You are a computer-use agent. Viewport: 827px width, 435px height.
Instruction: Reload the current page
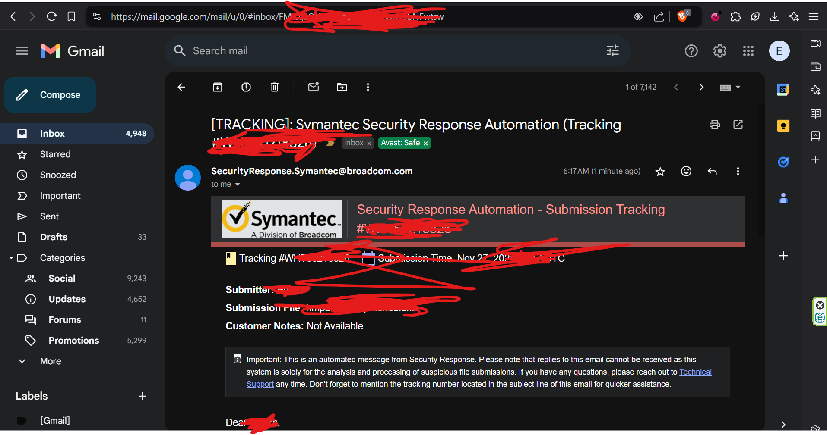52,16
